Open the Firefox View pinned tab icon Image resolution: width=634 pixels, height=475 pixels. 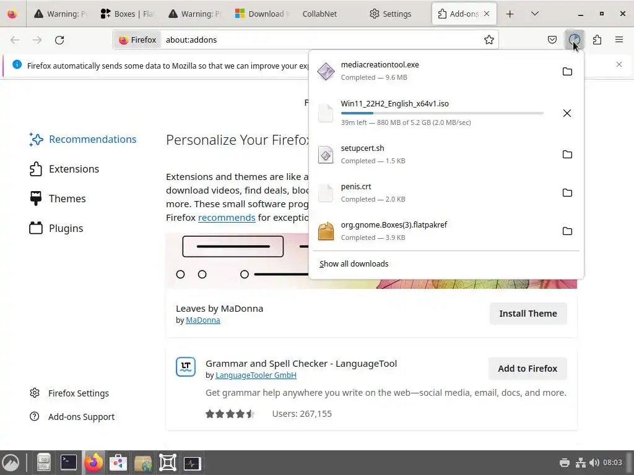[x=12, y=14]
